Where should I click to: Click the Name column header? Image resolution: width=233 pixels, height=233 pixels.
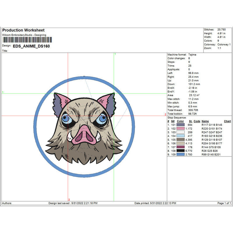coord(205,121)
